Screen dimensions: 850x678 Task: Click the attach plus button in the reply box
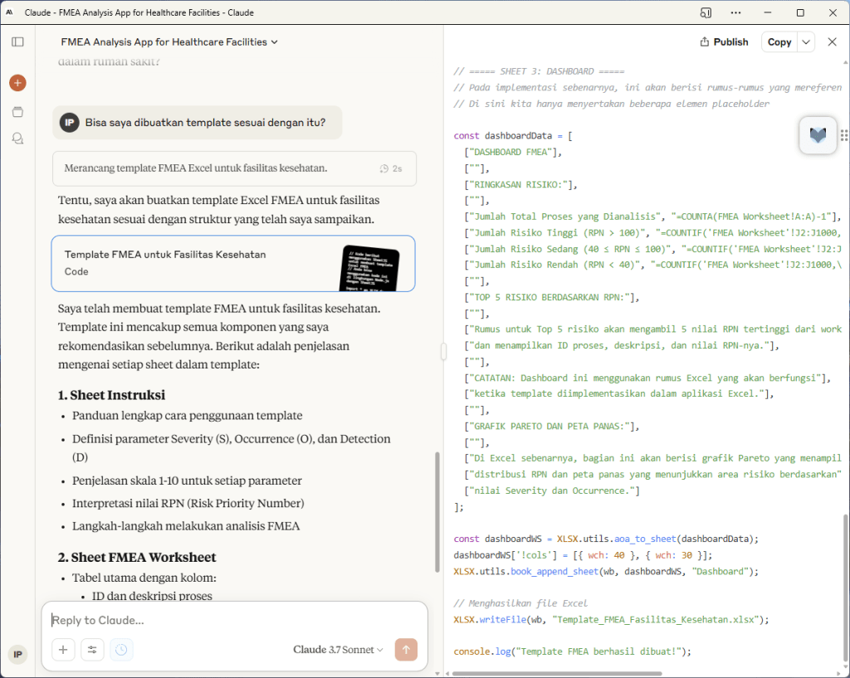pyautogui.click(x=63, y=650)
